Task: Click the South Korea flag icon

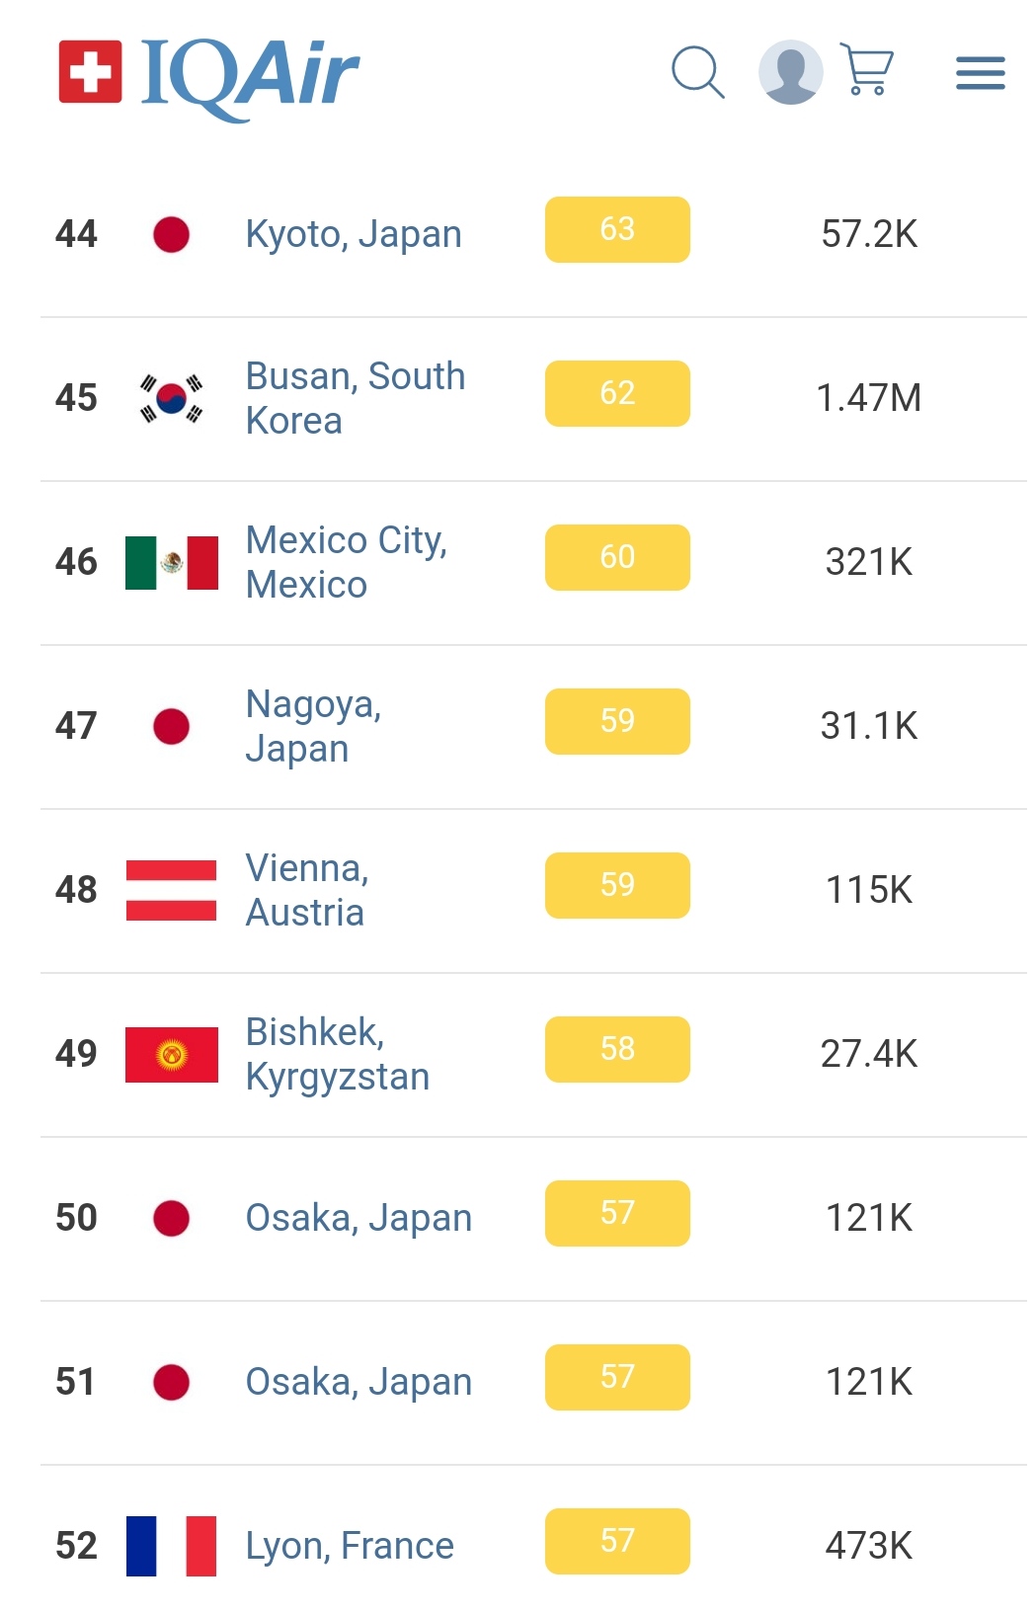Action: 172,398
